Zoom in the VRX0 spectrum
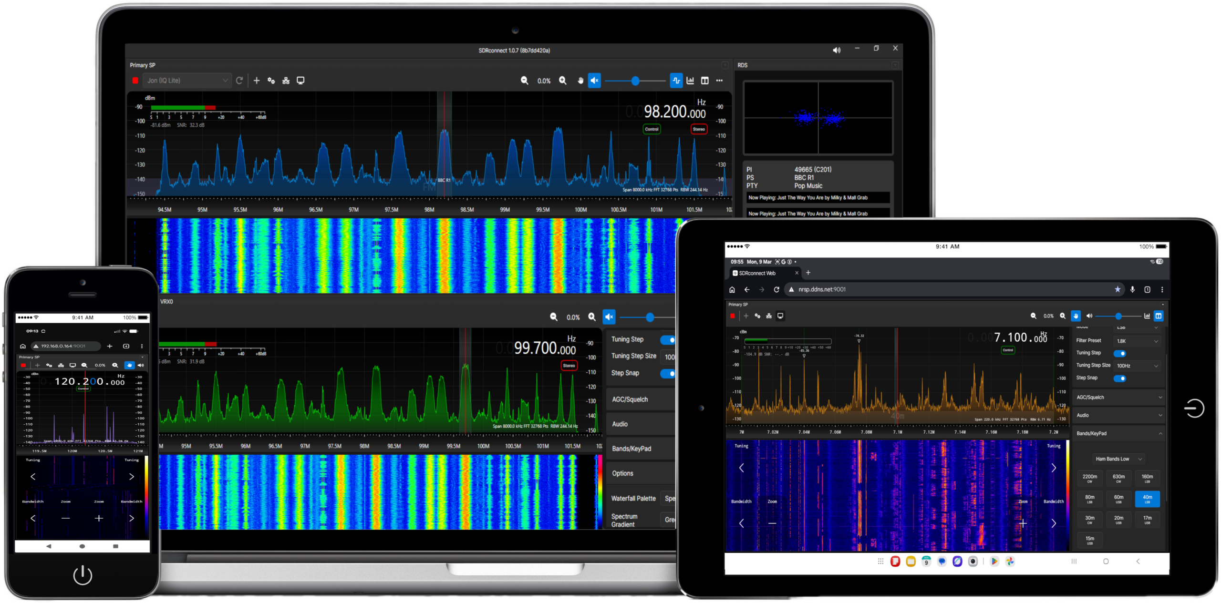The width and height of the screenshot is (1221, 603). 592,317
